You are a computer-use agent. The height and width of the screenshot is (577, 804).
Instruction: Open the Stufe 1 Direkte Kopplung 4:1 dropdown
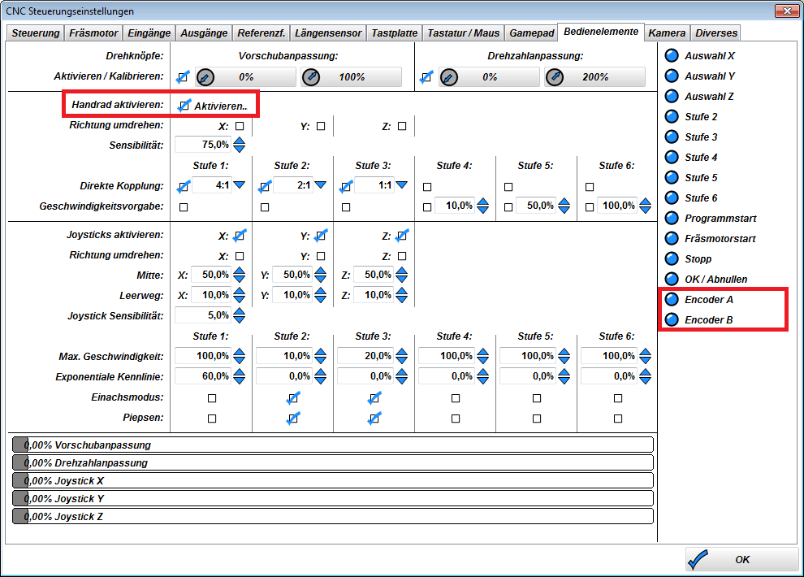tap(240, 186)
